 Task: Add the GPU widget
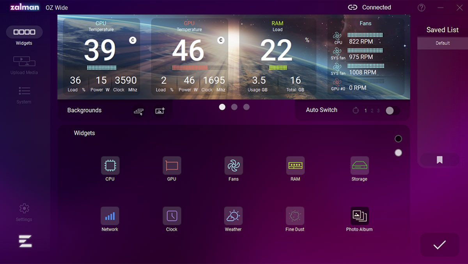click(172, 165)
